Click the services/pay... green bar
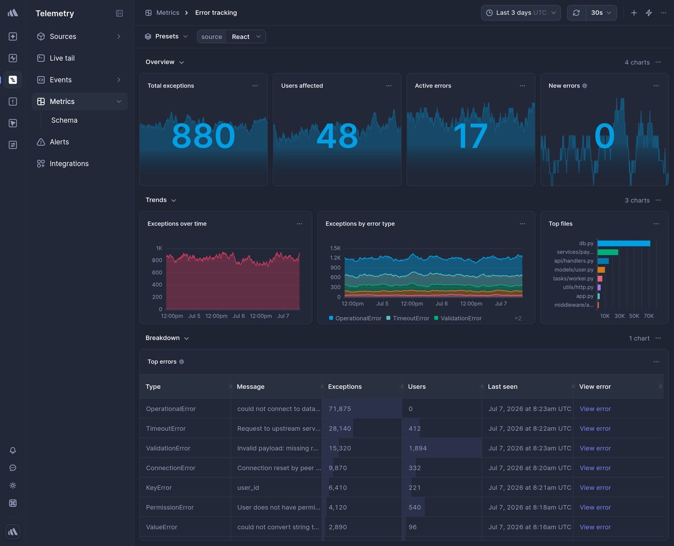Screen dimensions: 674x546 [608, 252]
